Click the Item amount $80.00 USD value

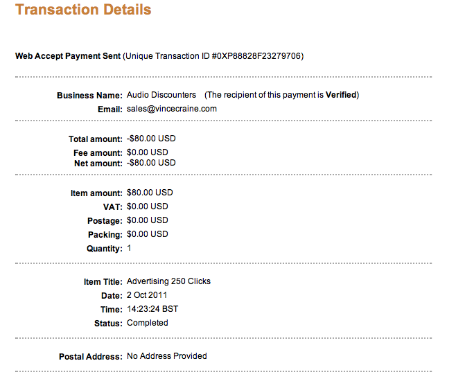point(150,193)
